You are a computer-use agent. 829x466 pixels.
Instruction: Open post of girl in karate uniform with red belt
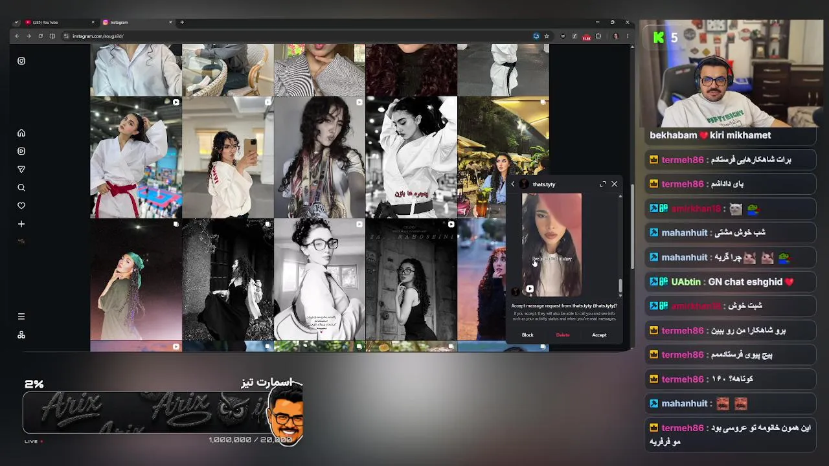(x=136, y=157)
